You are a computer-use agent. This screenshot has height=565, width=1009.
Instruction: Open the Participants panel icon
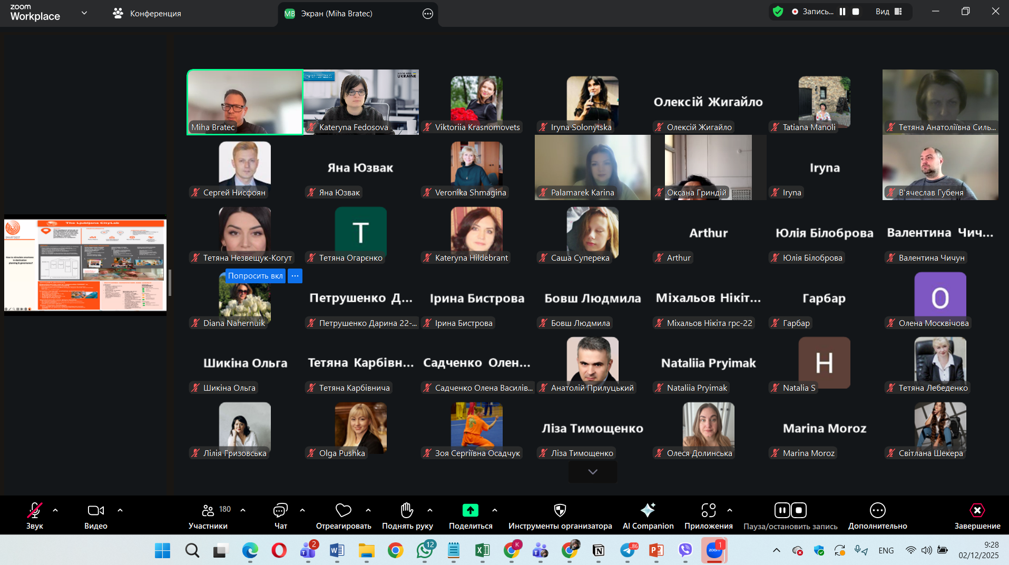click(208, 510)
